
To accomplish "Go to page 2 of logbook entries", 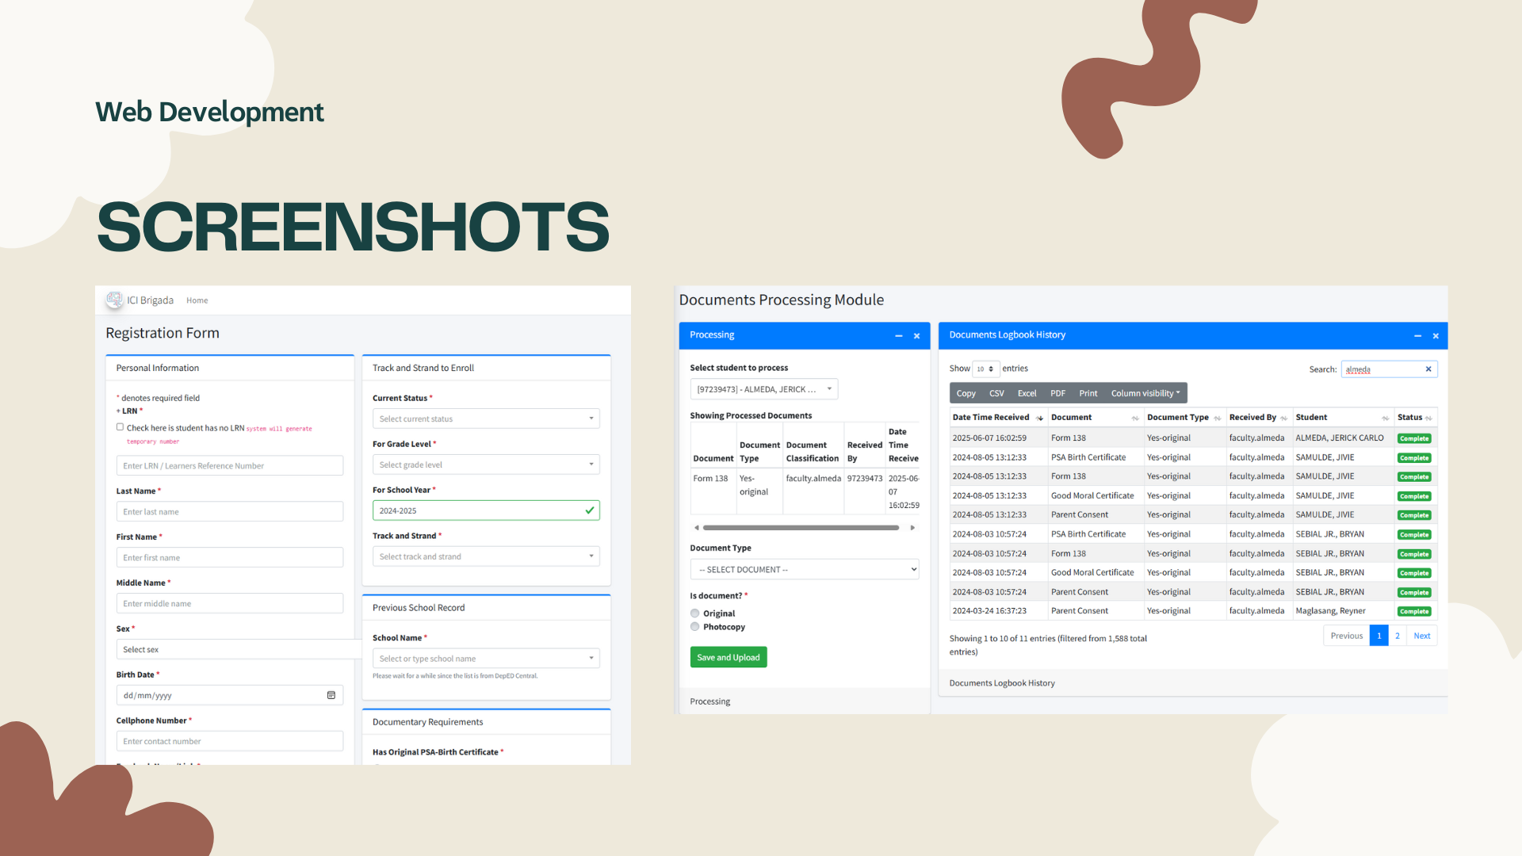I will 1397,635.
